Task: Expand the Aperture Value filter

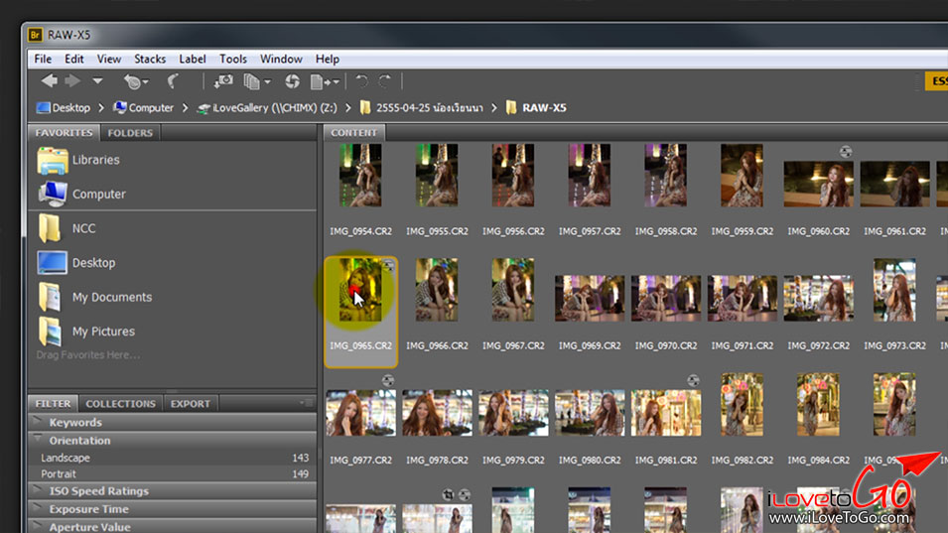Action: point(38,526)
